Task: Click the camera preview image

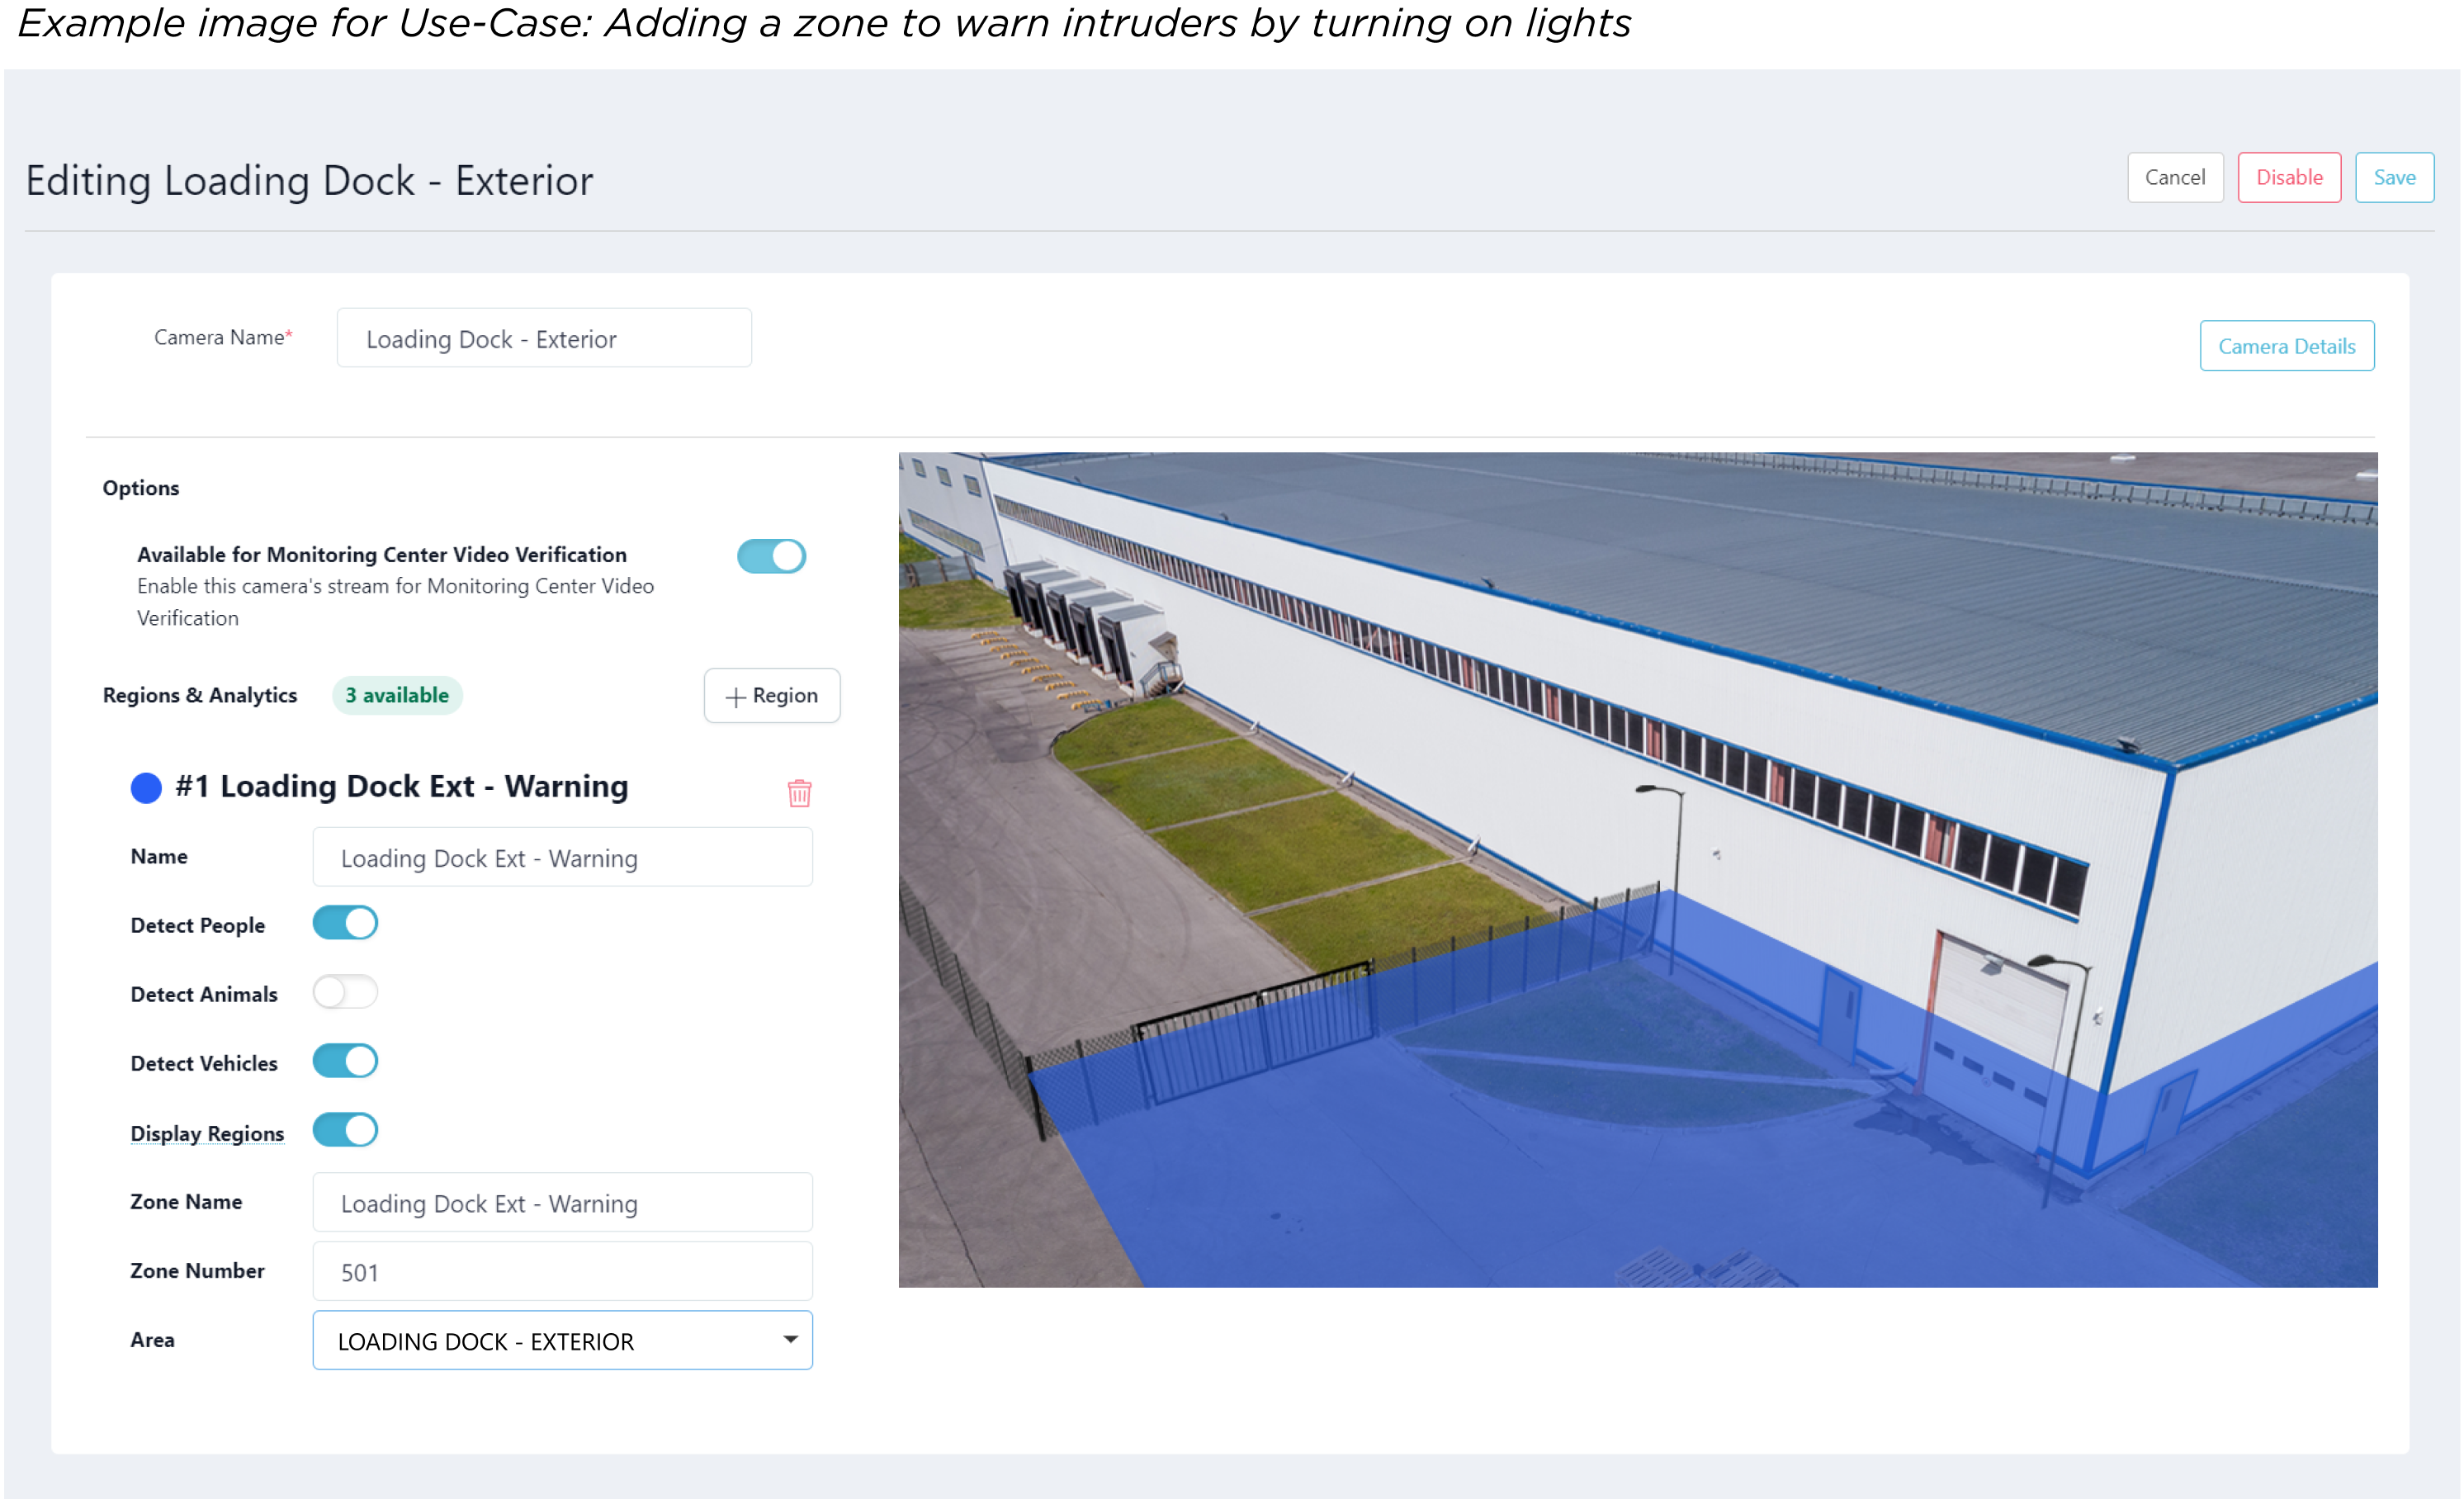Action: [1638, 869]
